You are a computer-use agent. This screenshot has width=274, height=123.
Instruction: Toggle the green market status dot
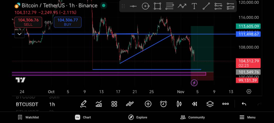(x=104, y=6)
